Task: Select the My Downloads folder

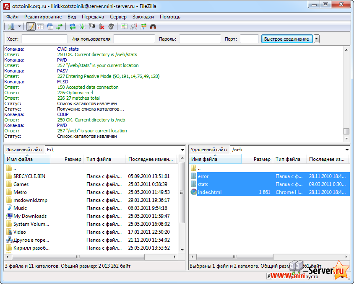Action: tap(91, 216)
